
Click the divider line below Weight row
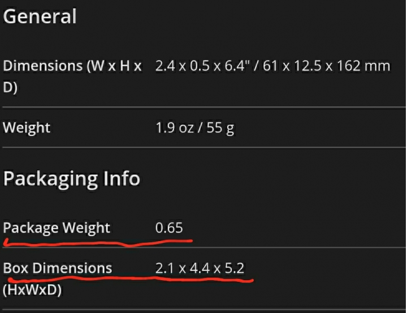[x=204, y=147]
